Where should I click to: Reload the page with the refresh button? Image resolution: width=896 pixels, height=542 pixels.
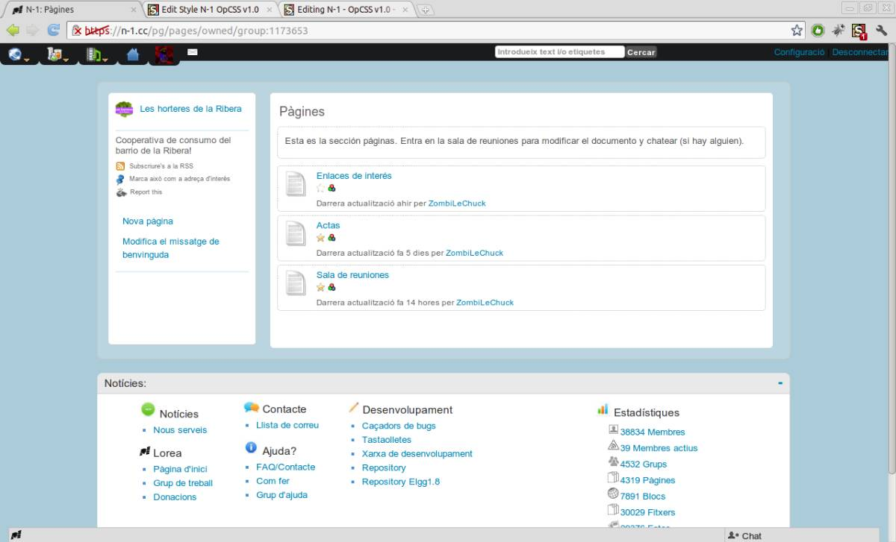pos(53,31)
